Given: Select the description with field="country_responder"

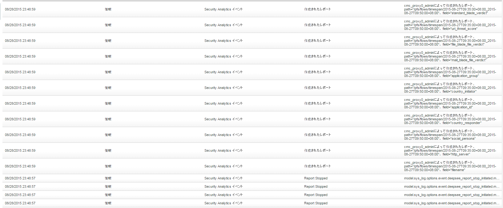Looking at the screenshot, I should 450,119.
